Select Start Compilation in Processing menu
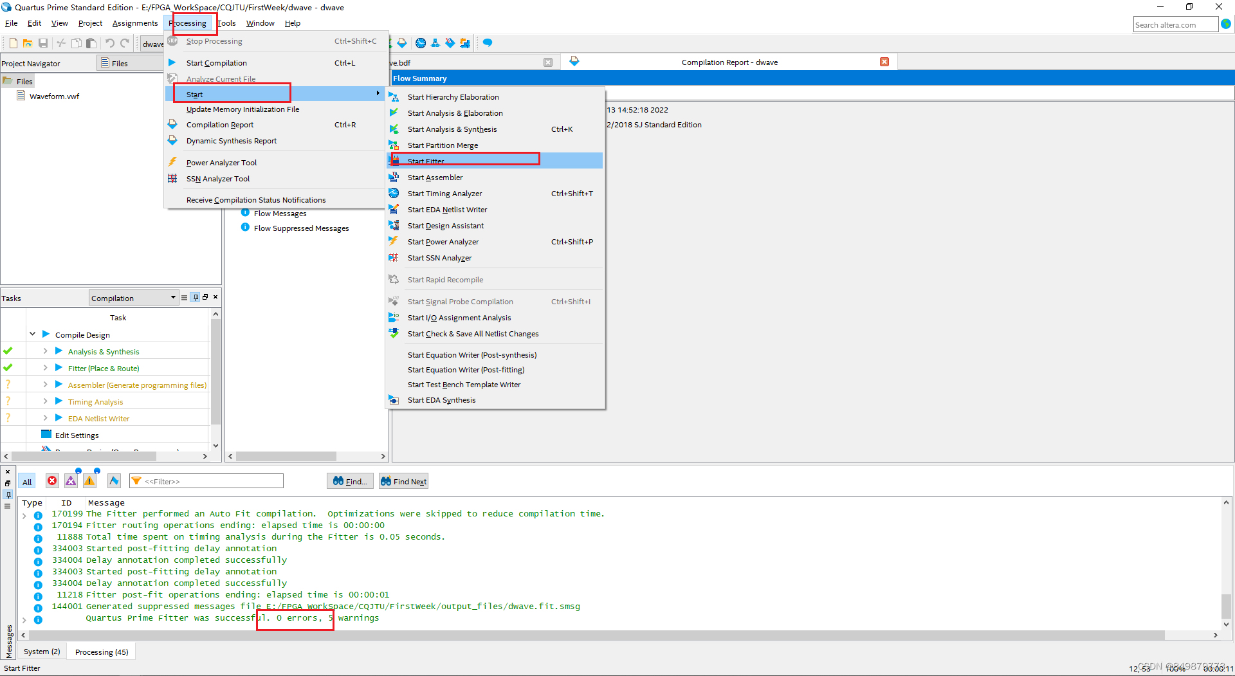Screen dimensions: 1235x676 coord(275,63)
